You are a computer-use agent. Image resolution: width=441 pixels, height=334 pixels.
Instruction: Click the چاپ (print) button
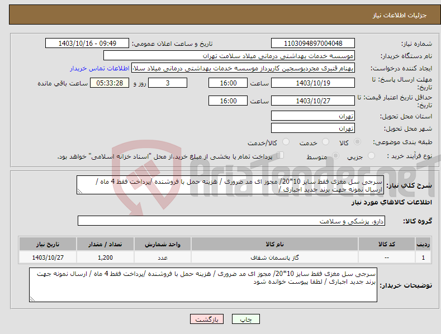[x=245, y=319]
